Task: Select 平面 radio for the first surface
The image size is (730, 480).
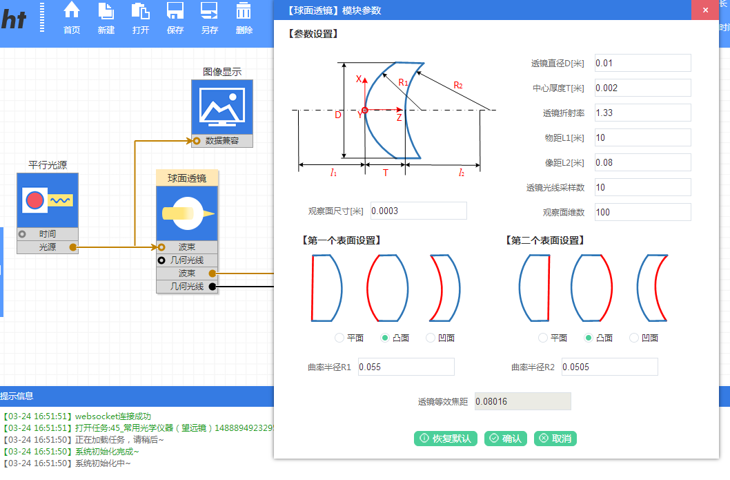Action: click(x=339, y=338)
